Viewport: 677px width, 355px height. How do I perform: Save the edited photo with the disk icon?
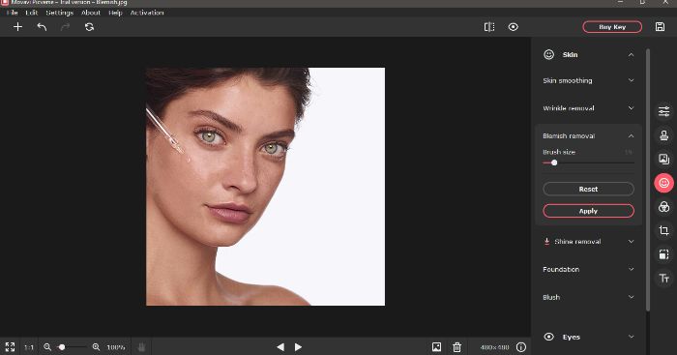pos(660,27)
